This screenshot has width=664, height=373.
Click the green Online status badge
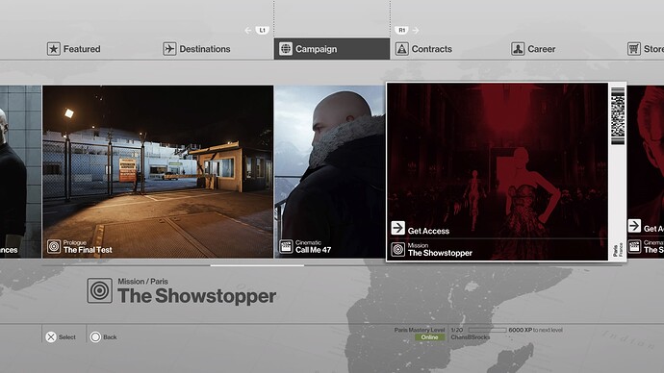tap(429, 337)
